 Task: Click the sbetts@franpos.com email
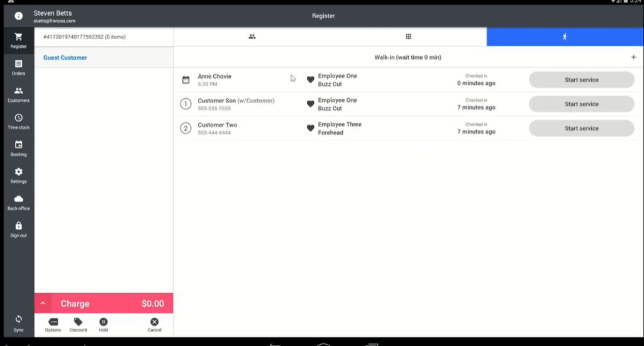point(54,21)
